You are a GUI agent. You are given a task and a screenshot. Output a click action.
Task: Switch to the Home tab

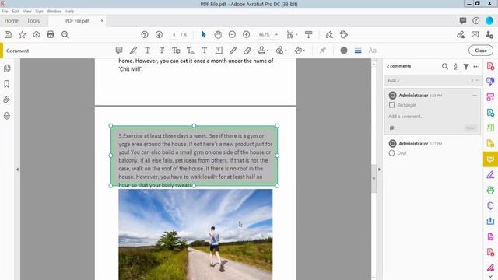tap(12, 21)
